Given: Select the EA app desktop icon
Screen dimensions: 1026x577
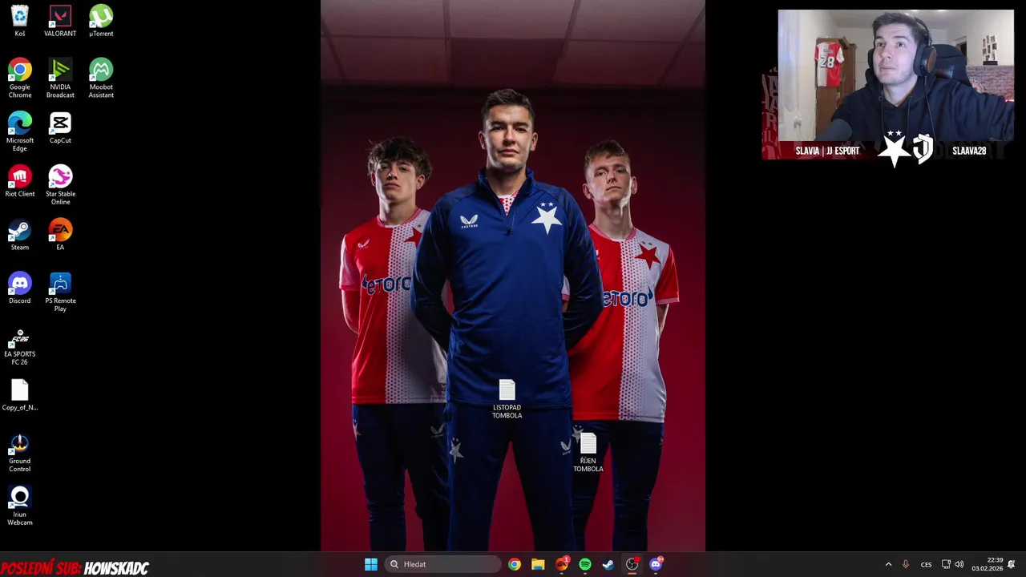Looking at the screenshot, I should click(60, 235).
